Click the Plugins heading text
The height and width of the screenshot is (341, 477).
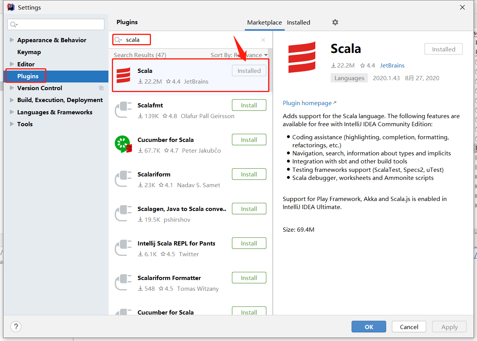point(127,22)
